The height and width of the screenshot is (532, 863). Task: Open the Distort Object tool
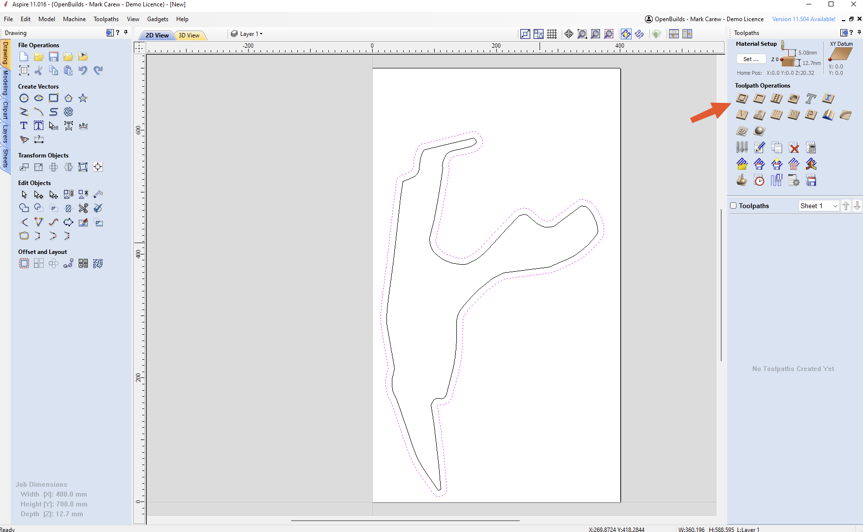click(83, 167)
